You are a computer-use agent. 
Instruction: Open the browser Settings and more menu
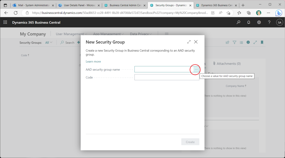(269, 13)
